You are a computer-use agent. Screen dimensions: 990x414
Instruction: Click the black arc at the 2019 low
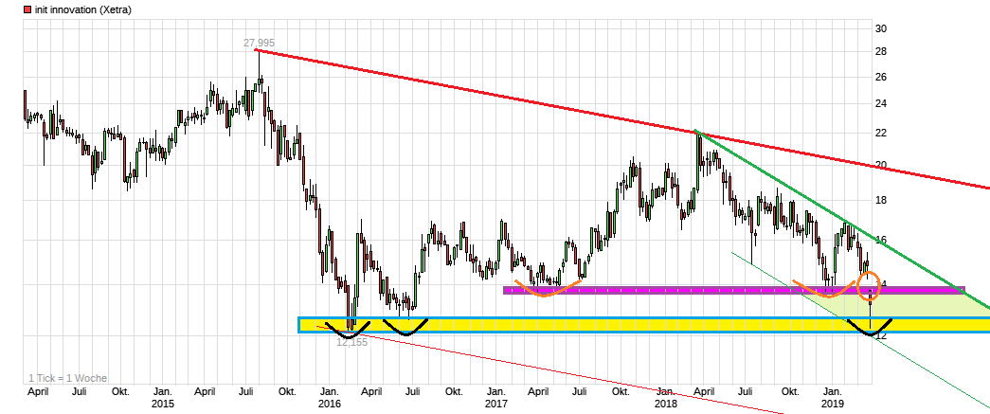click(x=870, y=330)
